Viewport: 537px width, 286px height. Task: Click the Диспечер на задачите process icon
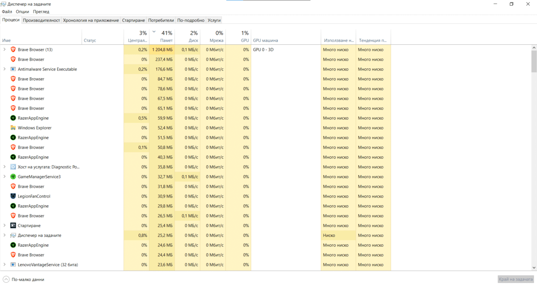click(x=13, y=236)
